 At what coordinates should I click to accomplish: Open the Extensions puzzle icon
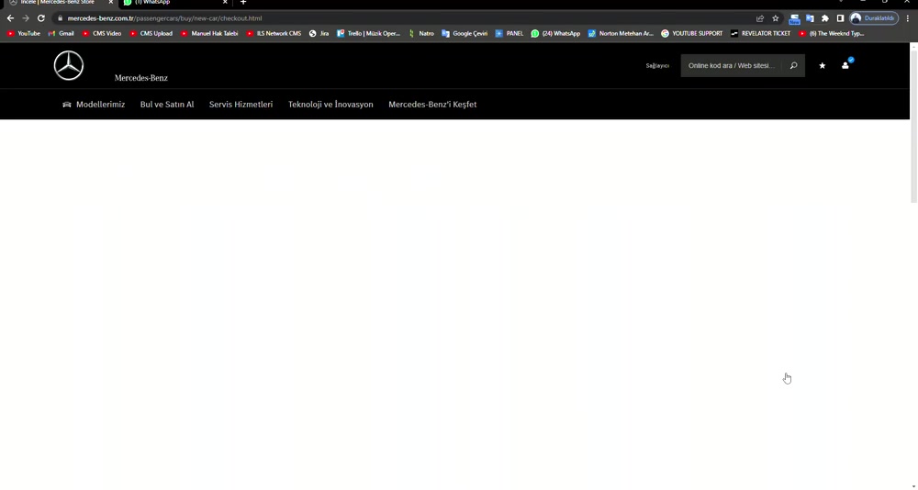(x=825, y=18)
